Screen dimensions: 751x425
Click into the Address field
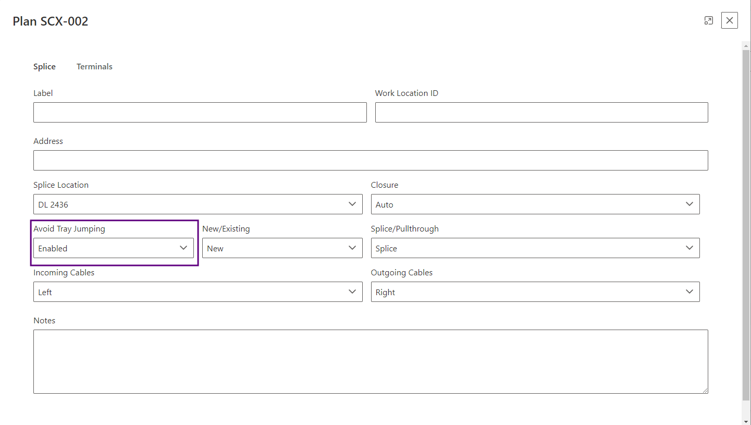click(x=371, y=160)
